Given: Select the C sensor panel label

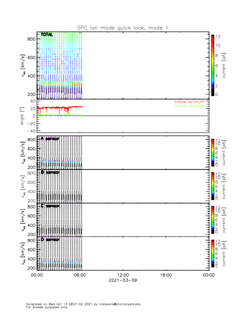Looking at the screenshot, I should click(x=50, y=206).
